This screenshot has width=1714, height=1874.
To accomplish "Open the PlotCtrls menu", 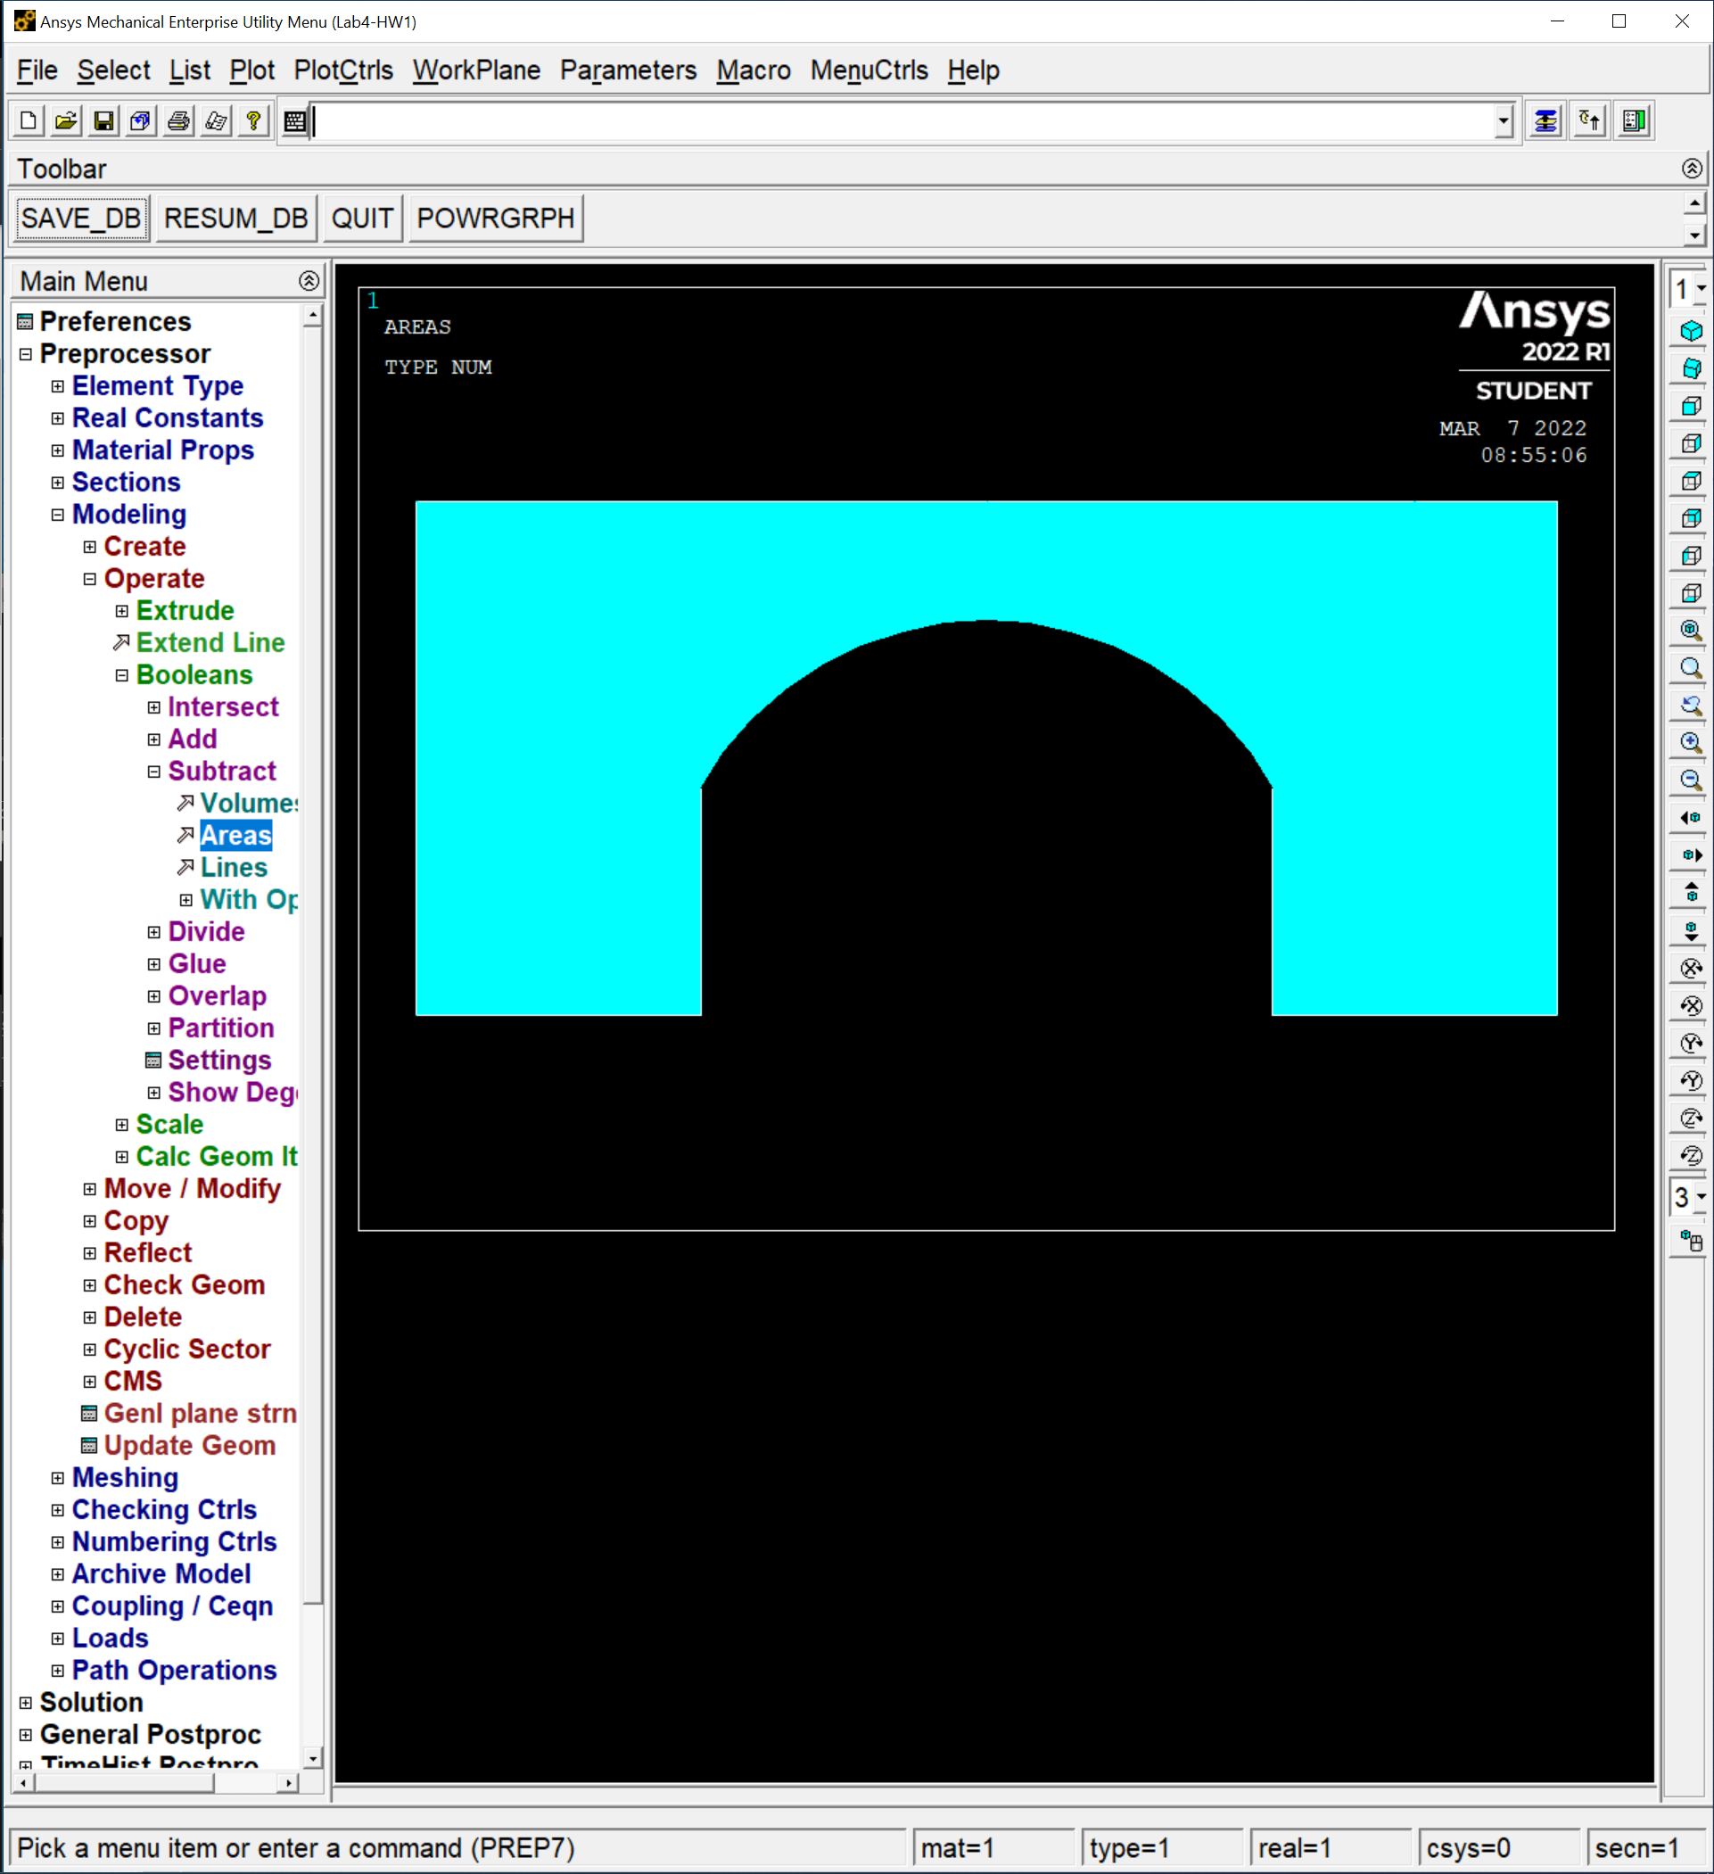I will (x=343, y=70).
